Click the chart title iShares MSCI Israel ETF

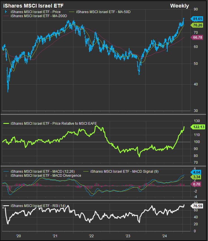pyautogui.click(x=33, y=6)
